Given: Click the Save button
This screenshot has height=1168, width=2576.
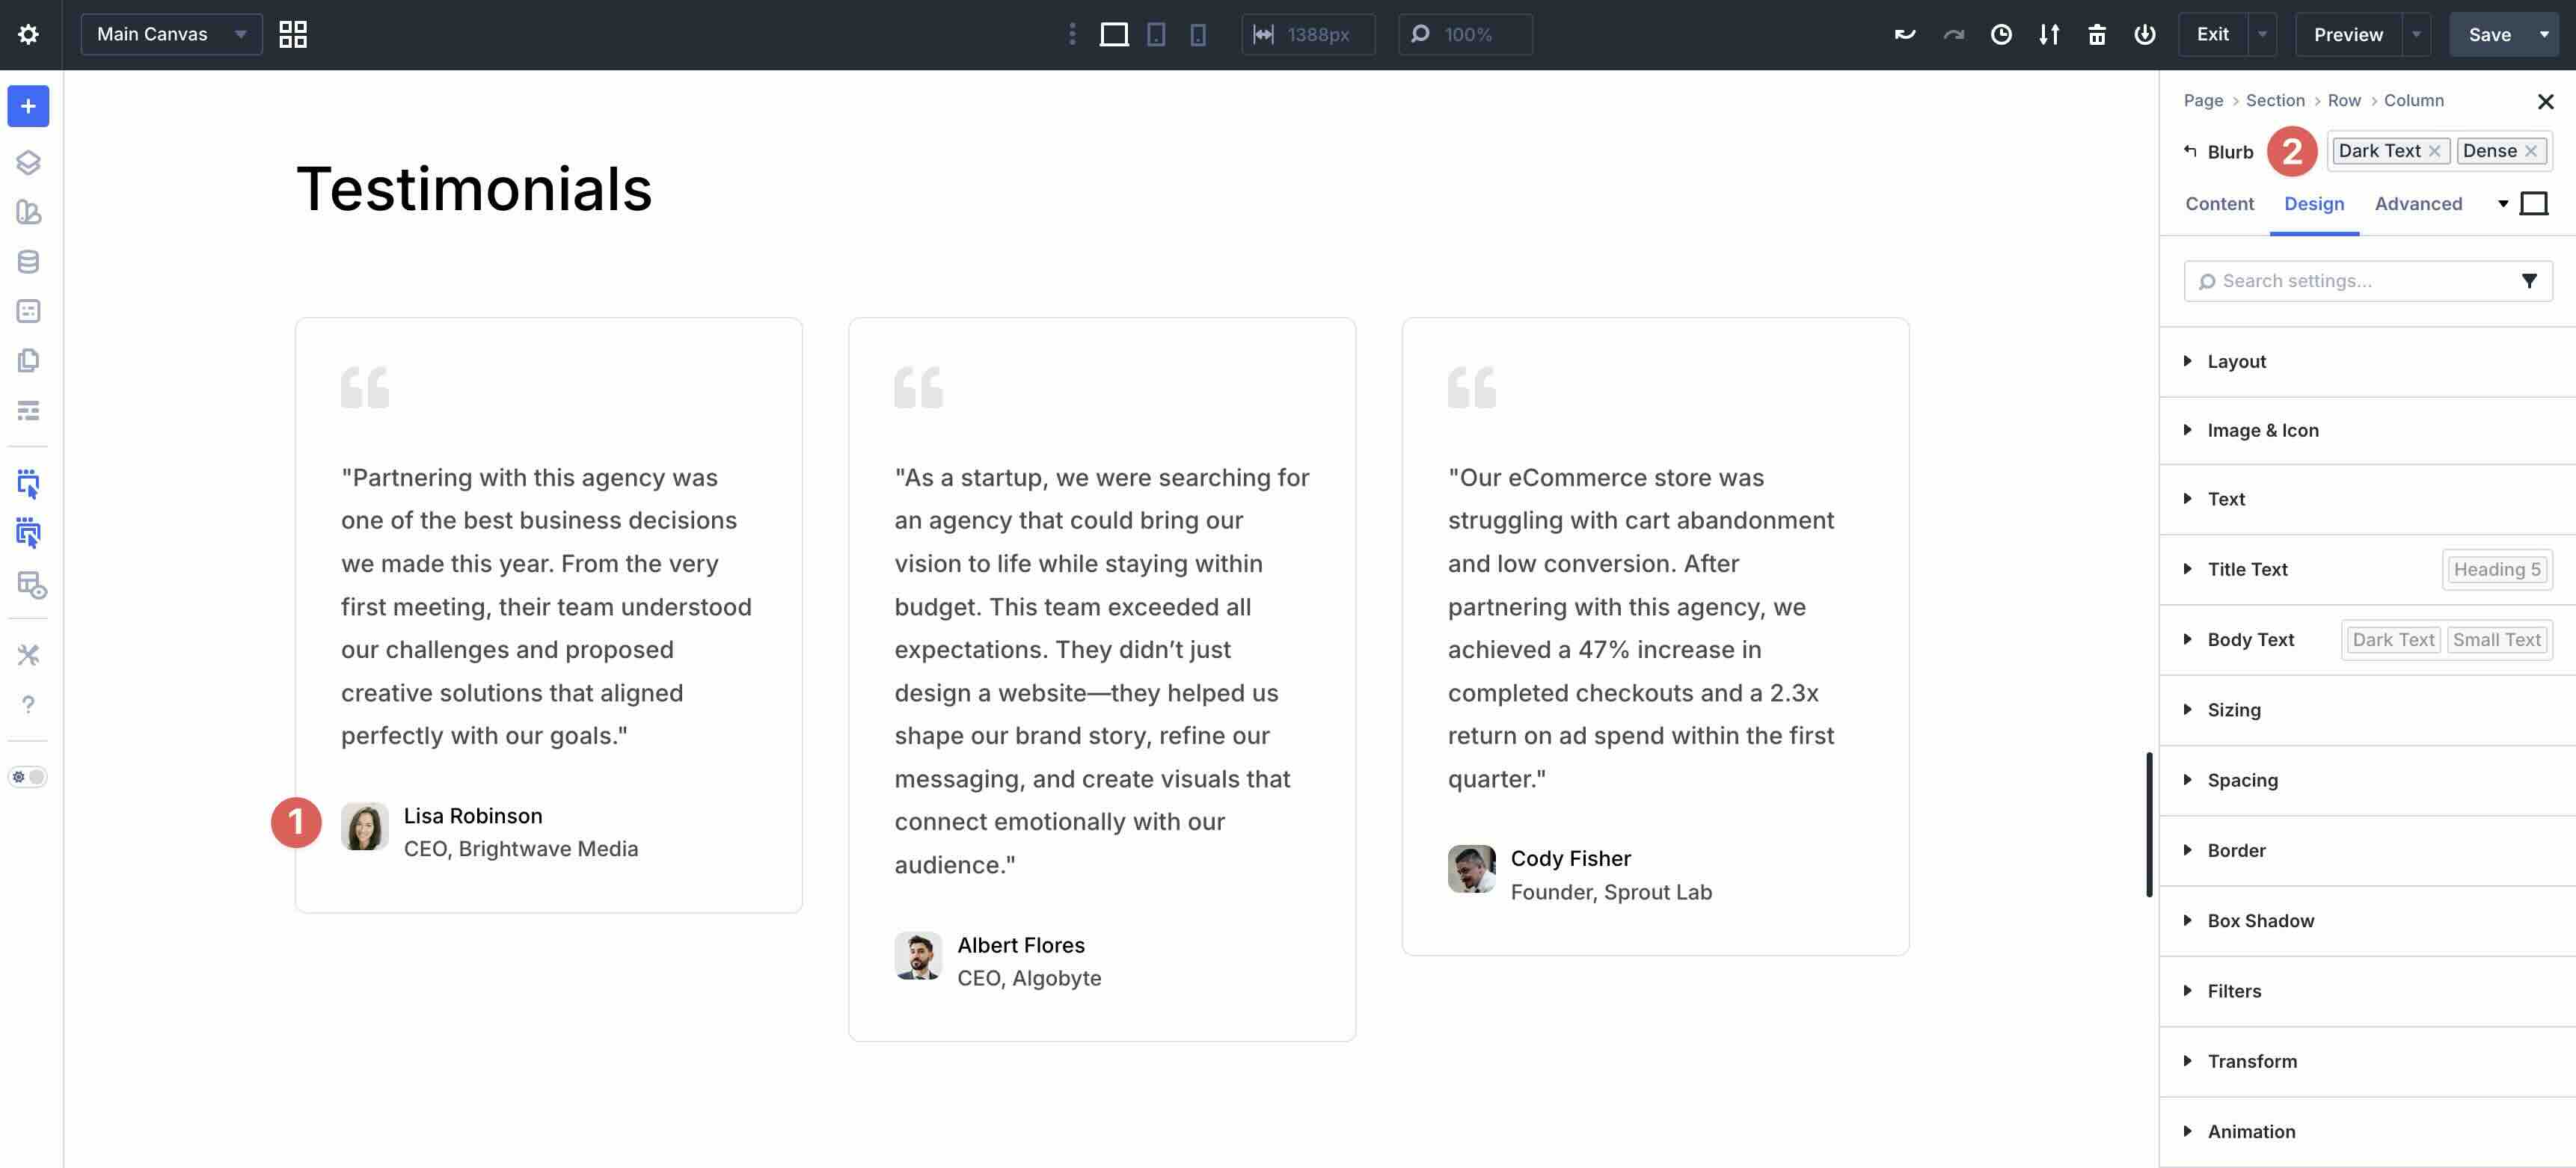Looking at the screenshot, I should coord(2489,34).
